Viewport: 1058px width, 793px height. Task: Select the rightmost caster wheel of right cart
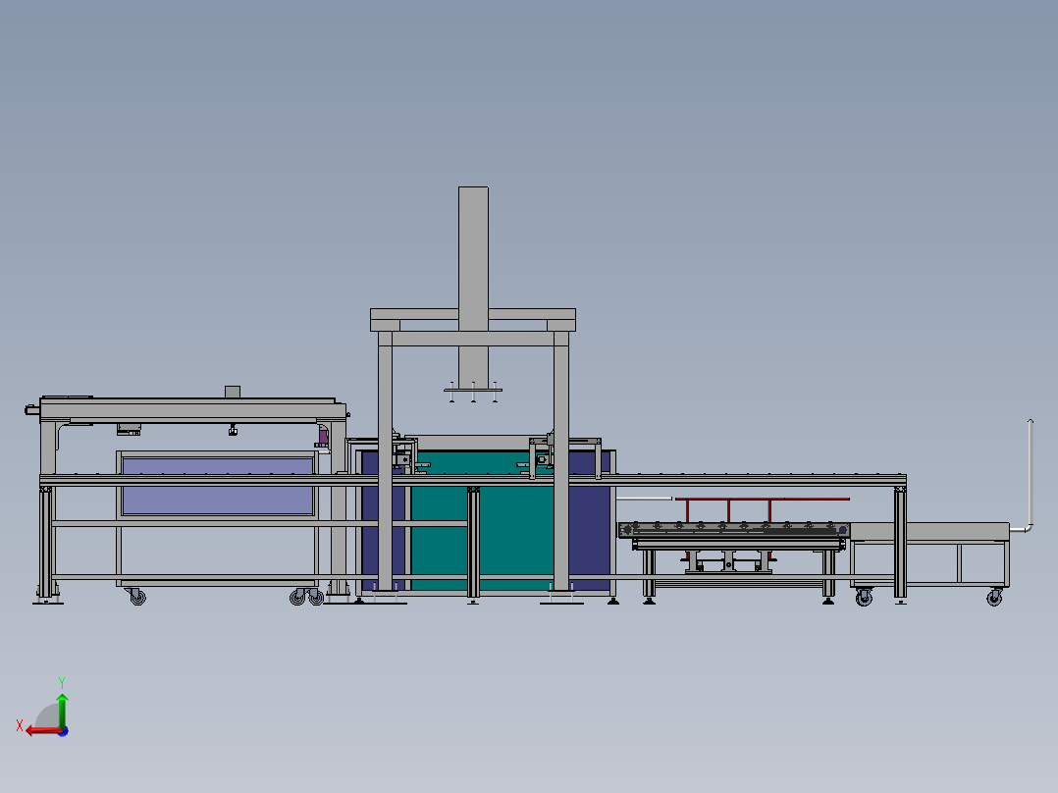tap(994, 598)
